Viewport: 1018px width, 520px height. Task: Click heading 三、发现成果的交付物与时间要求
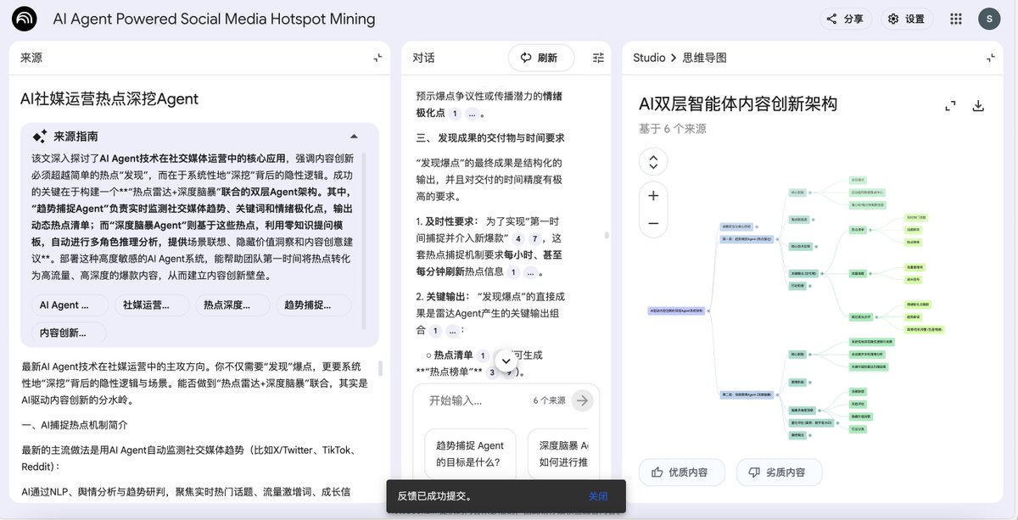(x=490, y=137)
